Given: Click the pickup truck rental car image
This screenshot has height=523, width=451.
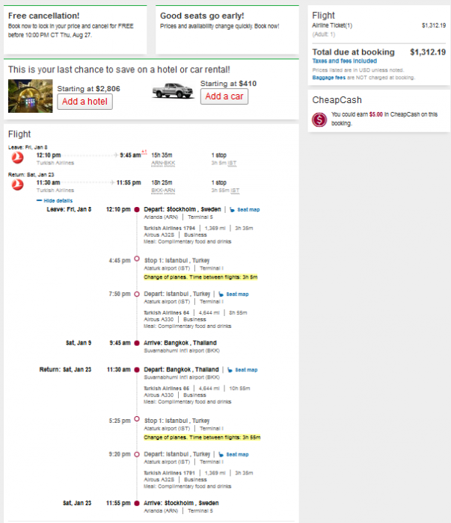Looking at the screenshot, I should tap(172, 91).
